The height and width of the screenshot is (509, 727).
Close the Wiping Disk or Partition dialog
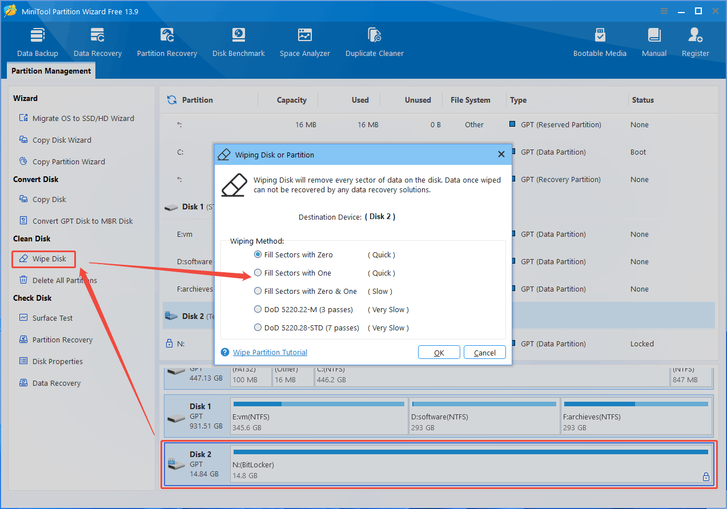coord(501,154)
